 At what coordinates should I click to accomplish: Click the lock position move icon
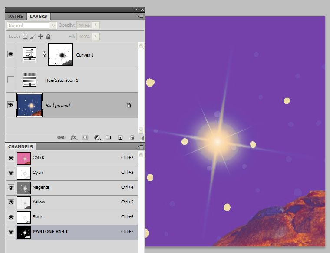click(x=41, y=37)
